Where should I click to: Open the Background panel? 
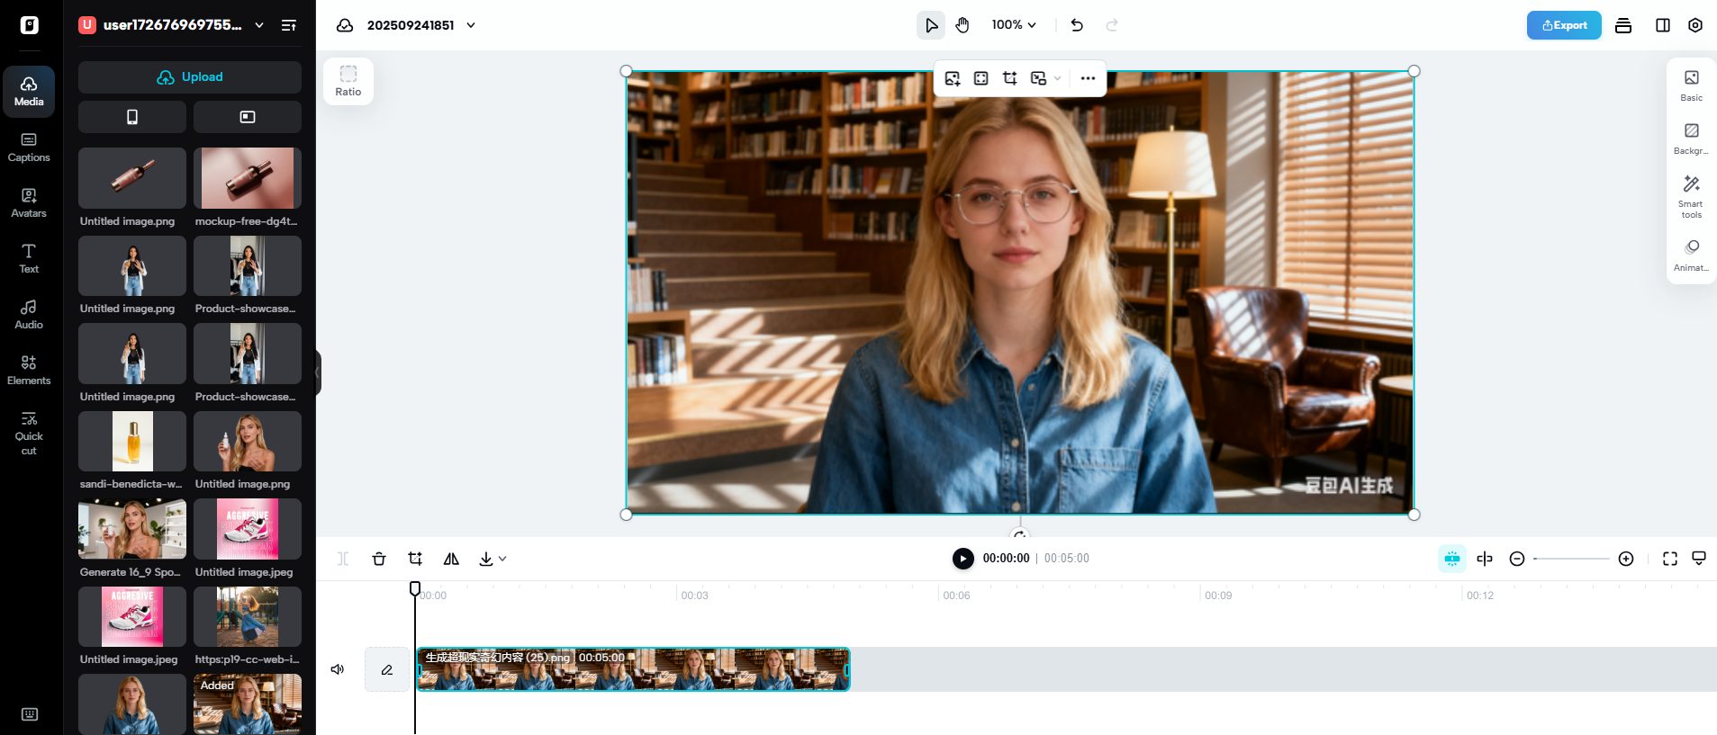pos(1692,139)
